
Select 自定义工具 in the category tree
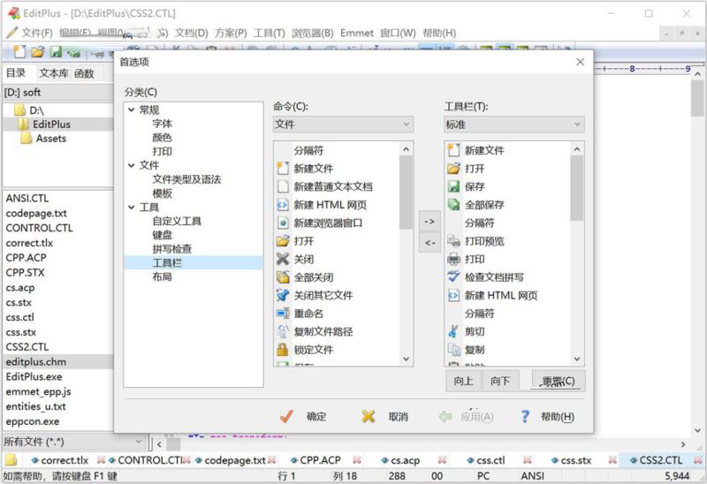pyautogui.click(x=177, y=221)
